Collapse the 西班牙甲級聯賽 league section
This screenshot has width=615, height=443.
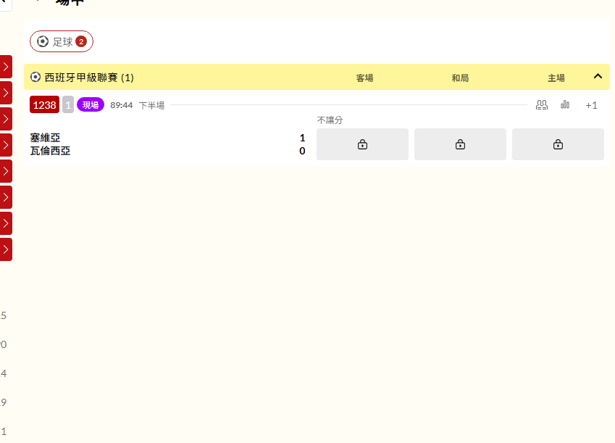coord(598,77)
